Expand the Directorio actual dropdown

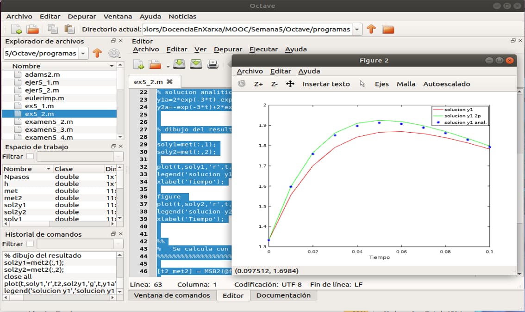point(357,29)
